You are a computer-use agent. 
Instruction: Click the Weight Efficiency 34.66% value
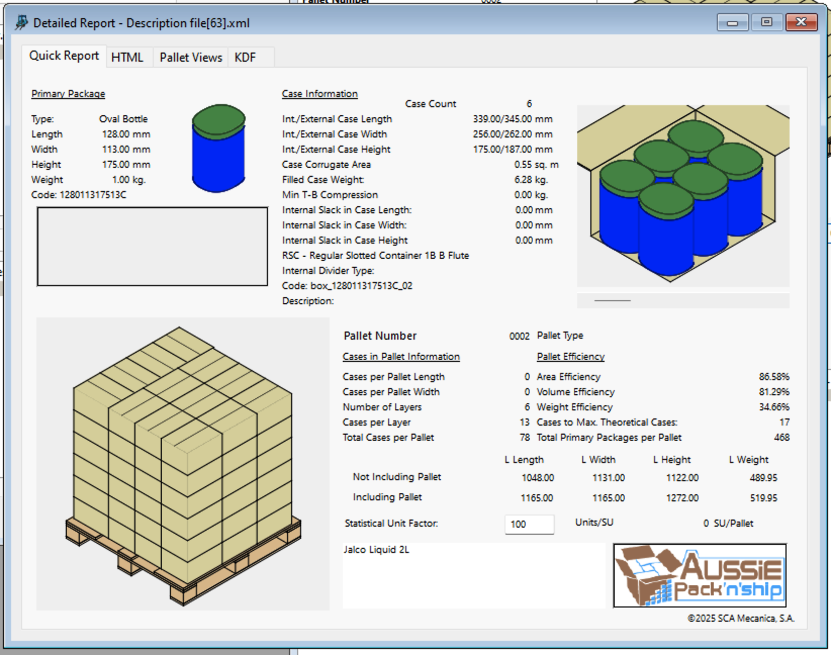[774, 407]
